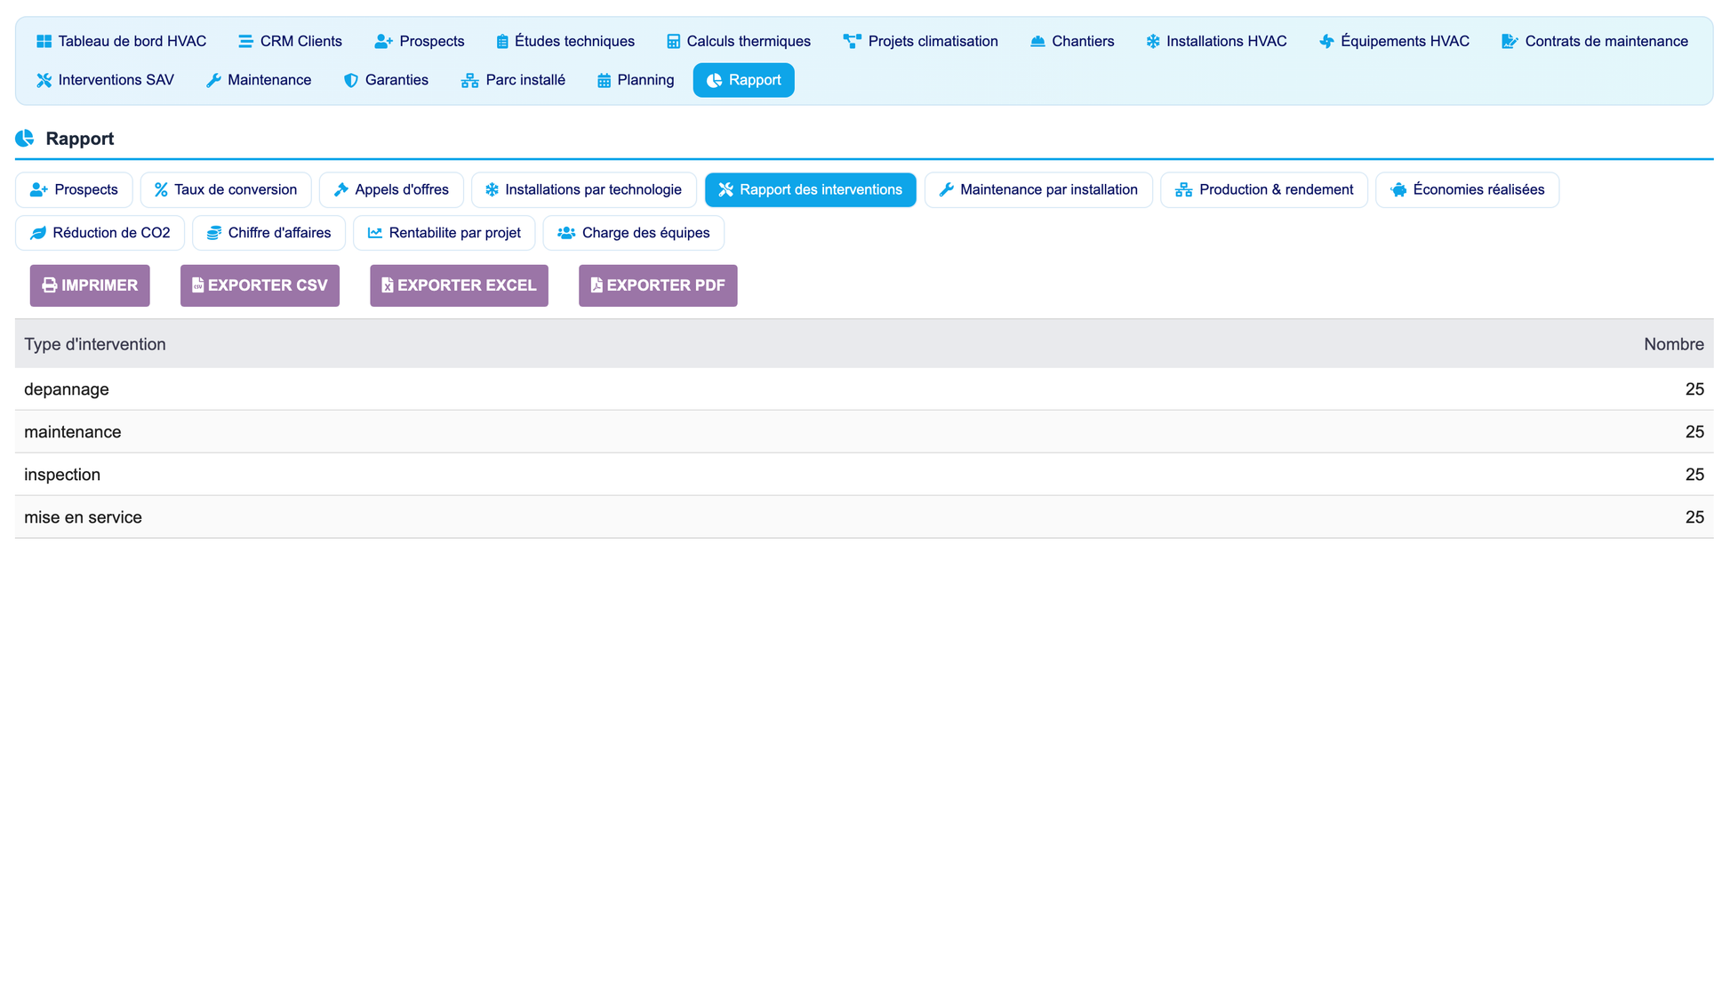Click the Chantiers hard hat icon
1730x1001 pixels.
pyautogui.click(x=1037, y=42)
